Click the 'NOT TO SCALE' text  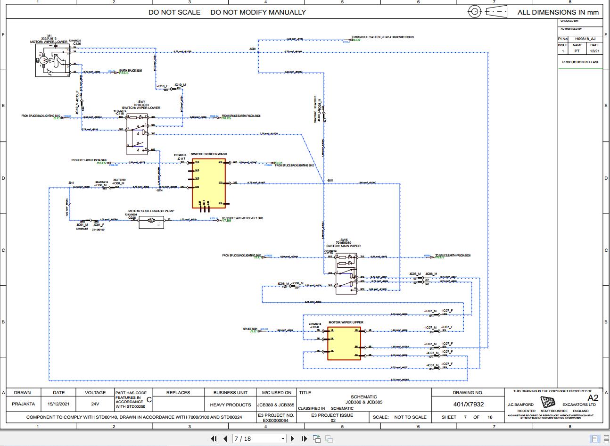click(410, 417)
